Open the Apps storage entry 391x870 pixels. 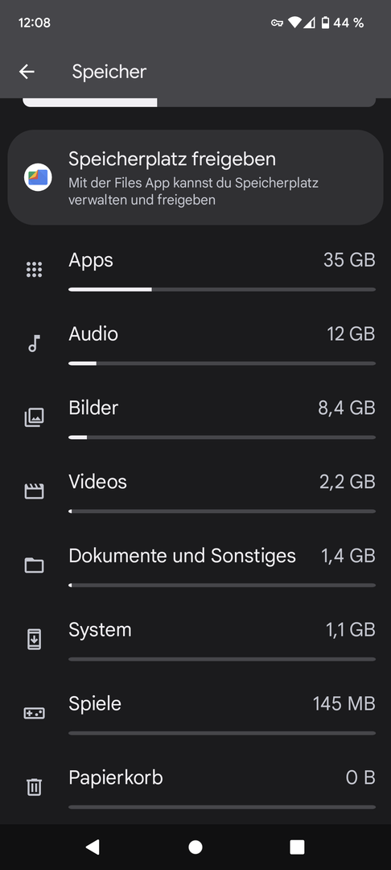click(x=195, y=270)
